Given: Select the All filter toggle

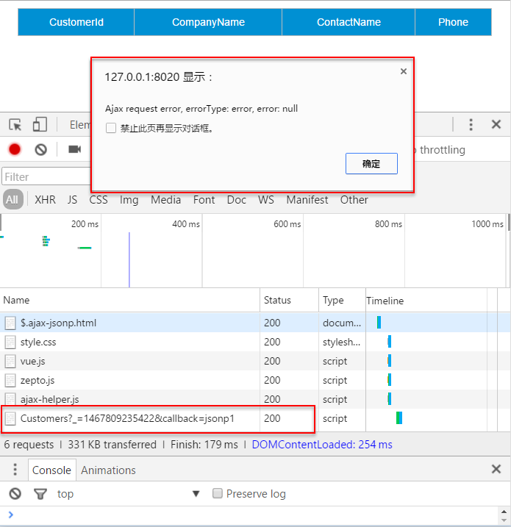Looking at the screenshot, I should click(x=12, y=199).
